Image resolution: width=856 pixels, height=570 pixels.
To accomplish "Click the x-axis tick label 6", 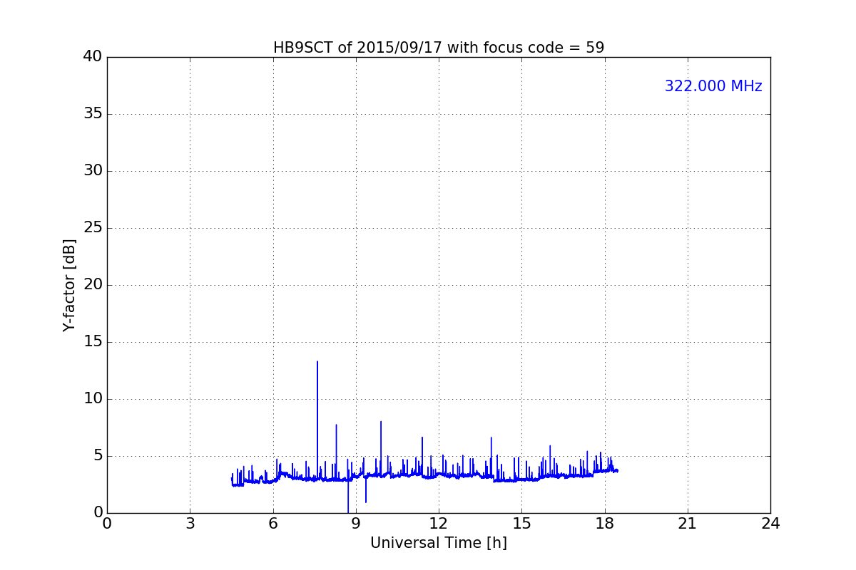I will pyautogui.click(x=272, y=524).
